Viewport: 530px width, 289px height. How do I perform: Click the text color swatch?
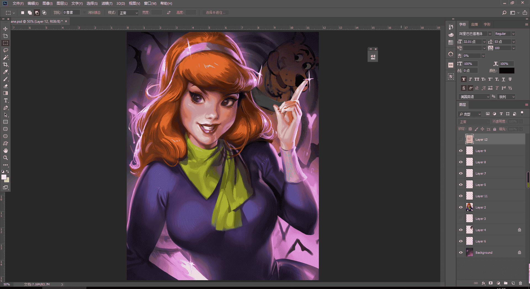coord(507,71)
